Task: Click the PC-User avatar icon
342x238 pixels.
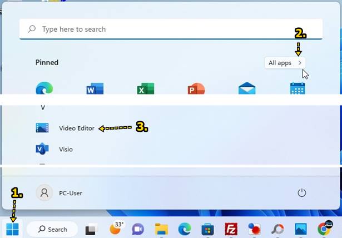Action: [44, 193]
